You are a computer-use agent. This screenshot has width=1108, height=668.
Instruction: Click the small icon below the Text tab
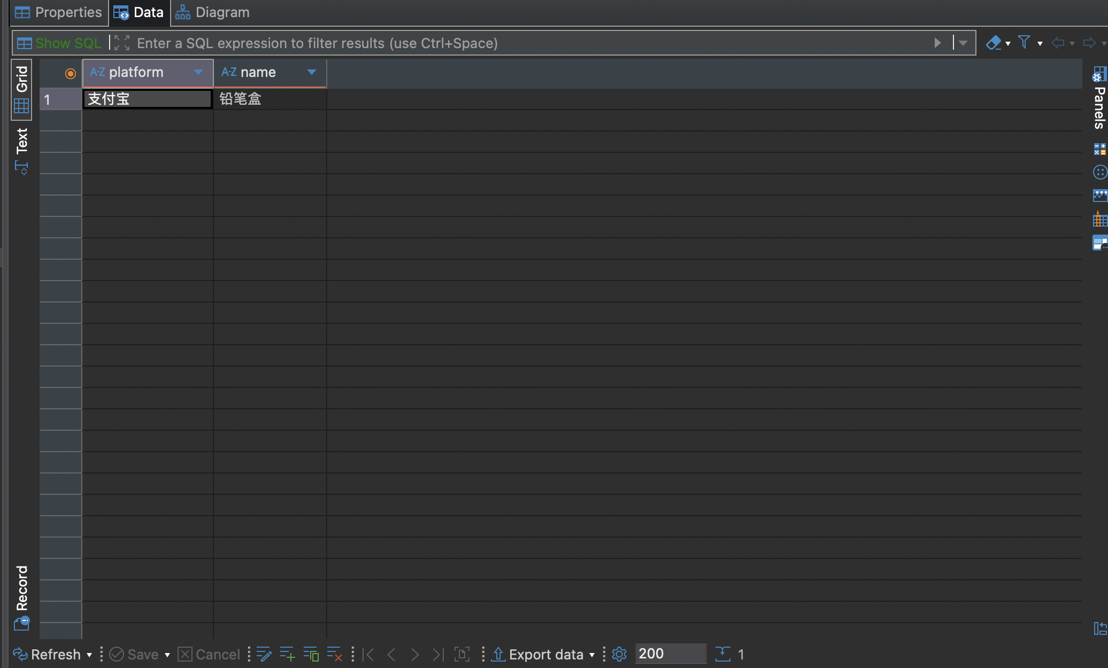[21, 168]
